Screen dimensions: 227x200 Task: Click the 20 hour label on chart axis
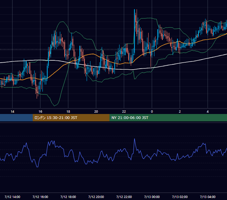(x=96, y=112)
